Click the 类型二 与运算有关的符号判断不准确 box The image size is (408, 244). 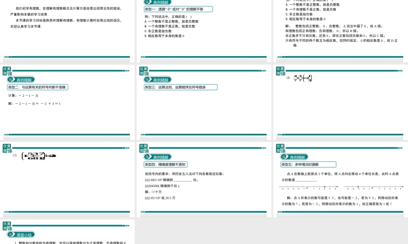(x=37, y=87)
